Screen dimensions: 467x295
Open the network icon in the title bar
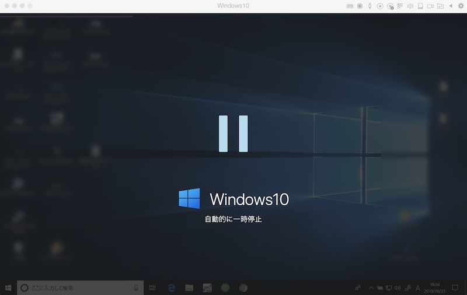[x=400, y=6]
